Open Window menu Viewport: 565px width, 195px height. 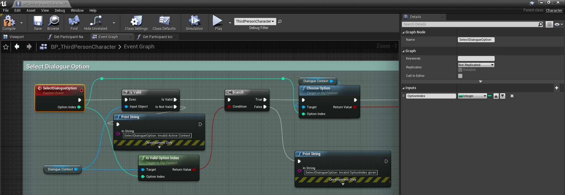click(77, 11)
